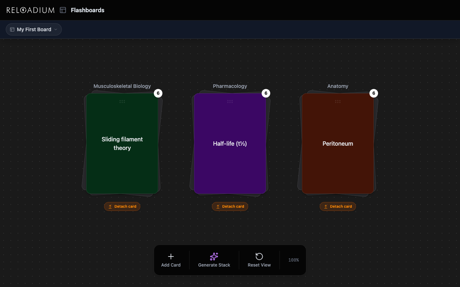This screenshot has height=287, width=460.
Task: Click the 6 badge on Anatomy stack
Action: click(373, 93)
